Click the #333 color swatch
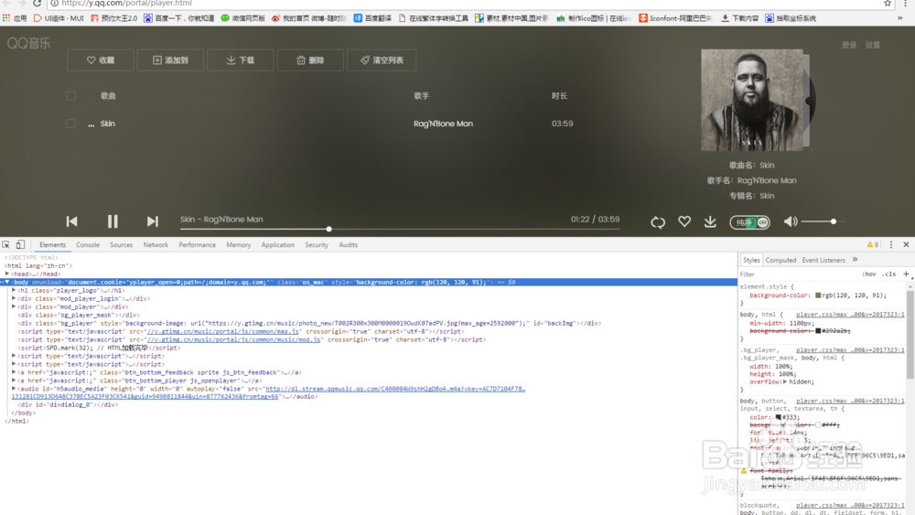 pos(778,418)
